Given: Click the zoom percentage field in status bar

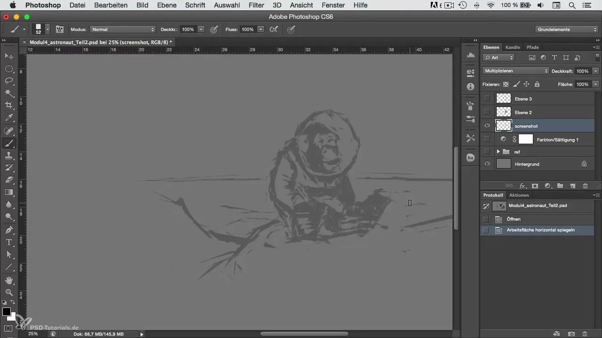Looking at the screenshot, I should pos(33,334).
